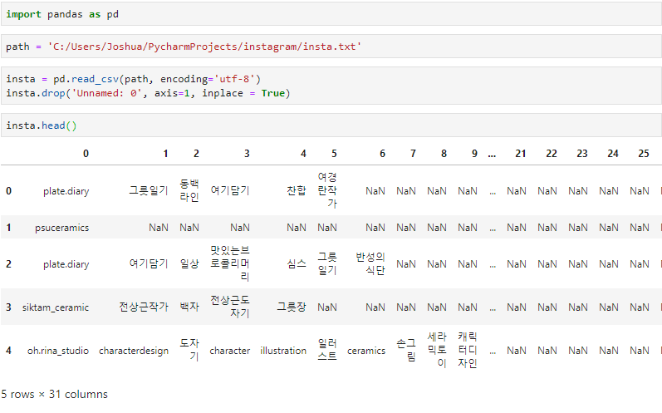Screen dimensions: 662x413
Task: Click the ceramics cell in row 4
Action: pyautogui.click(x=366, y=351)
